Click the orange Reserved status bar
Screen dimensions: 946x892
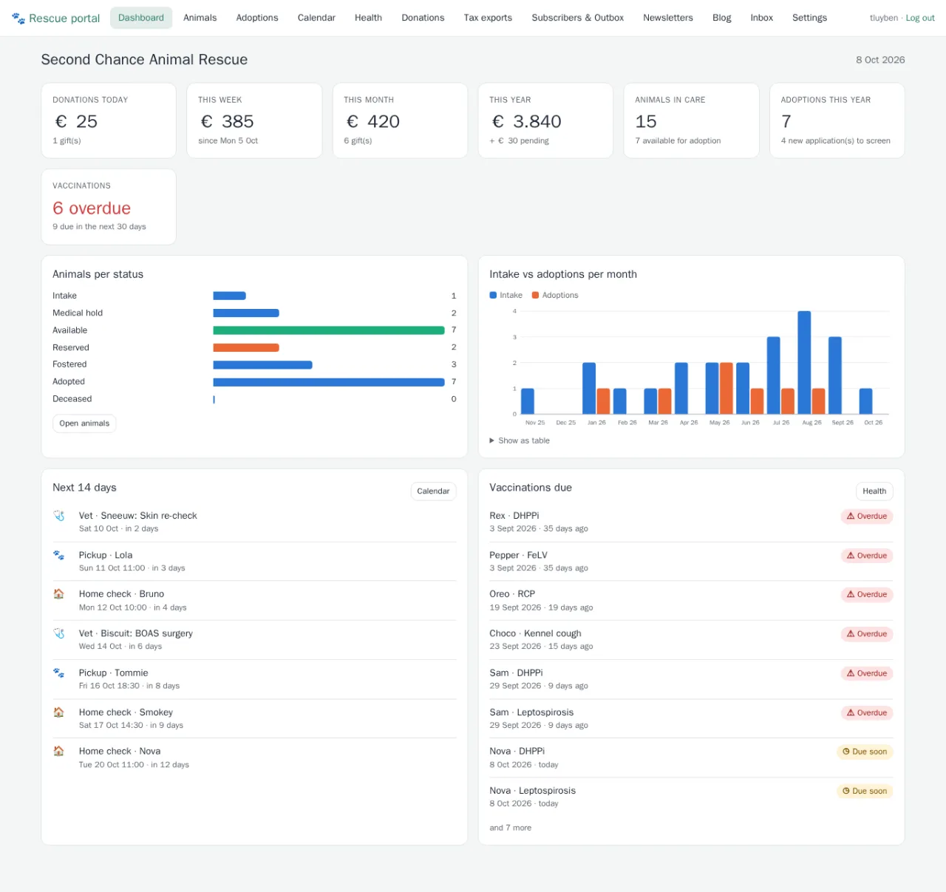click(x=246, y=347)
